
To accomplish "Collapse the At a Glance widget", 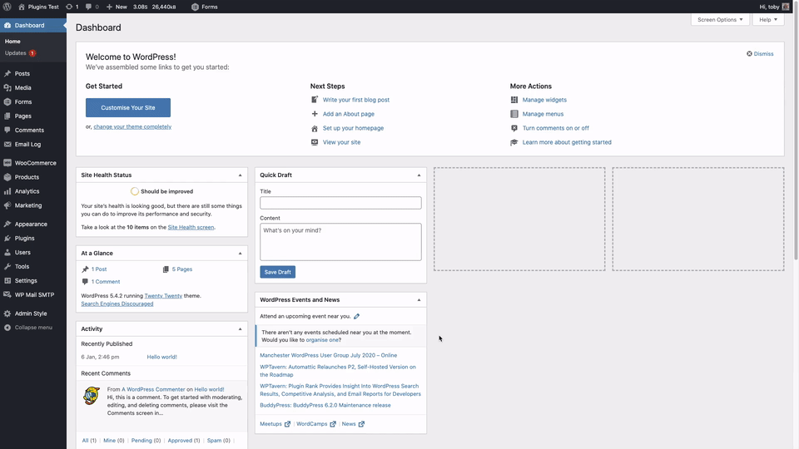I will 240,253.
